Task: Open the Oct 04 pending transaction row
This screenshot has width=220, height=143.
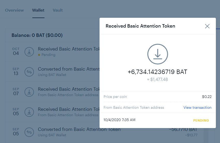Action: (52, 52)
